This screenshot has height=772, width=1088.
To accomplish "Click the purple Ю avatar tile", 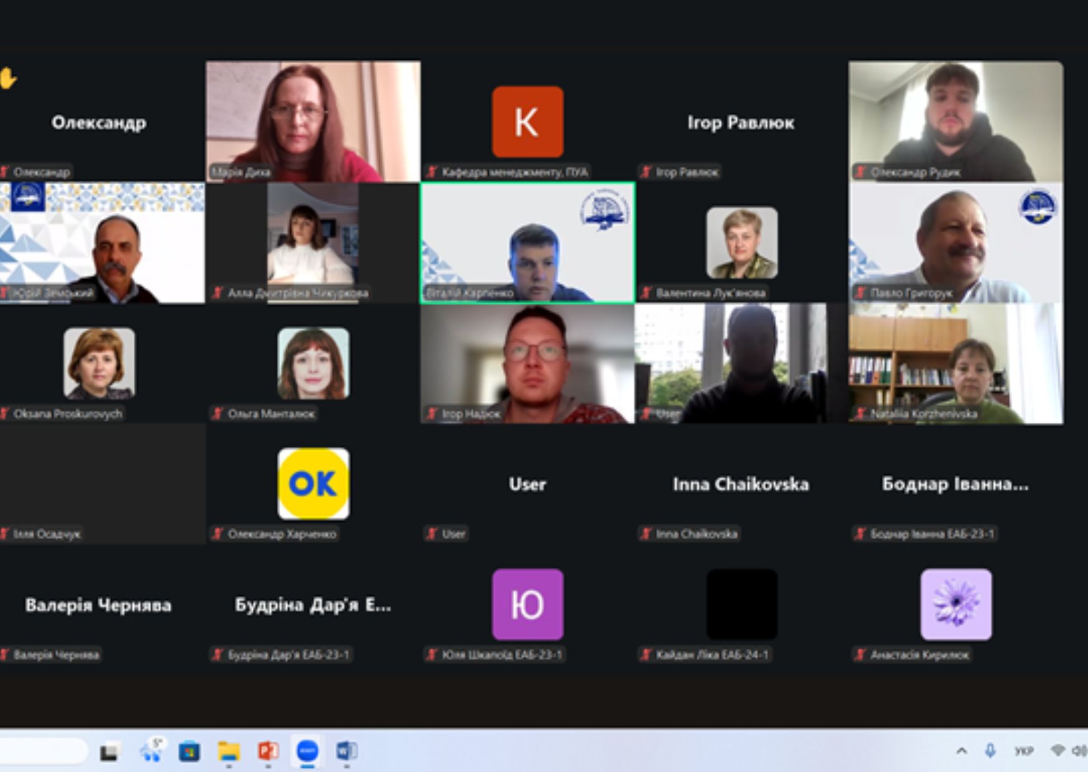I will 527,605.
